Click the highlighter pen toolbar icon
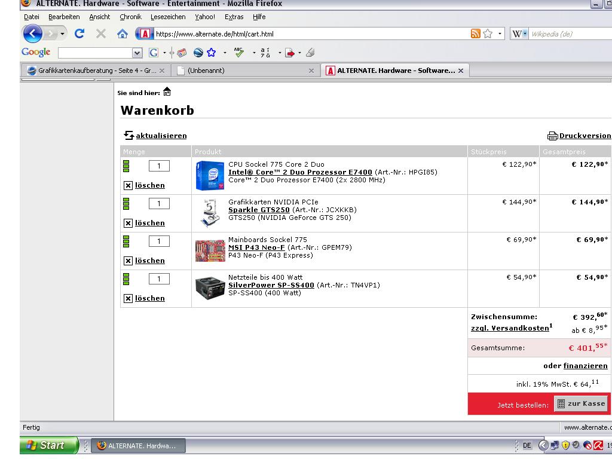This screenshot has width=612, height=459. click(310, 53)
